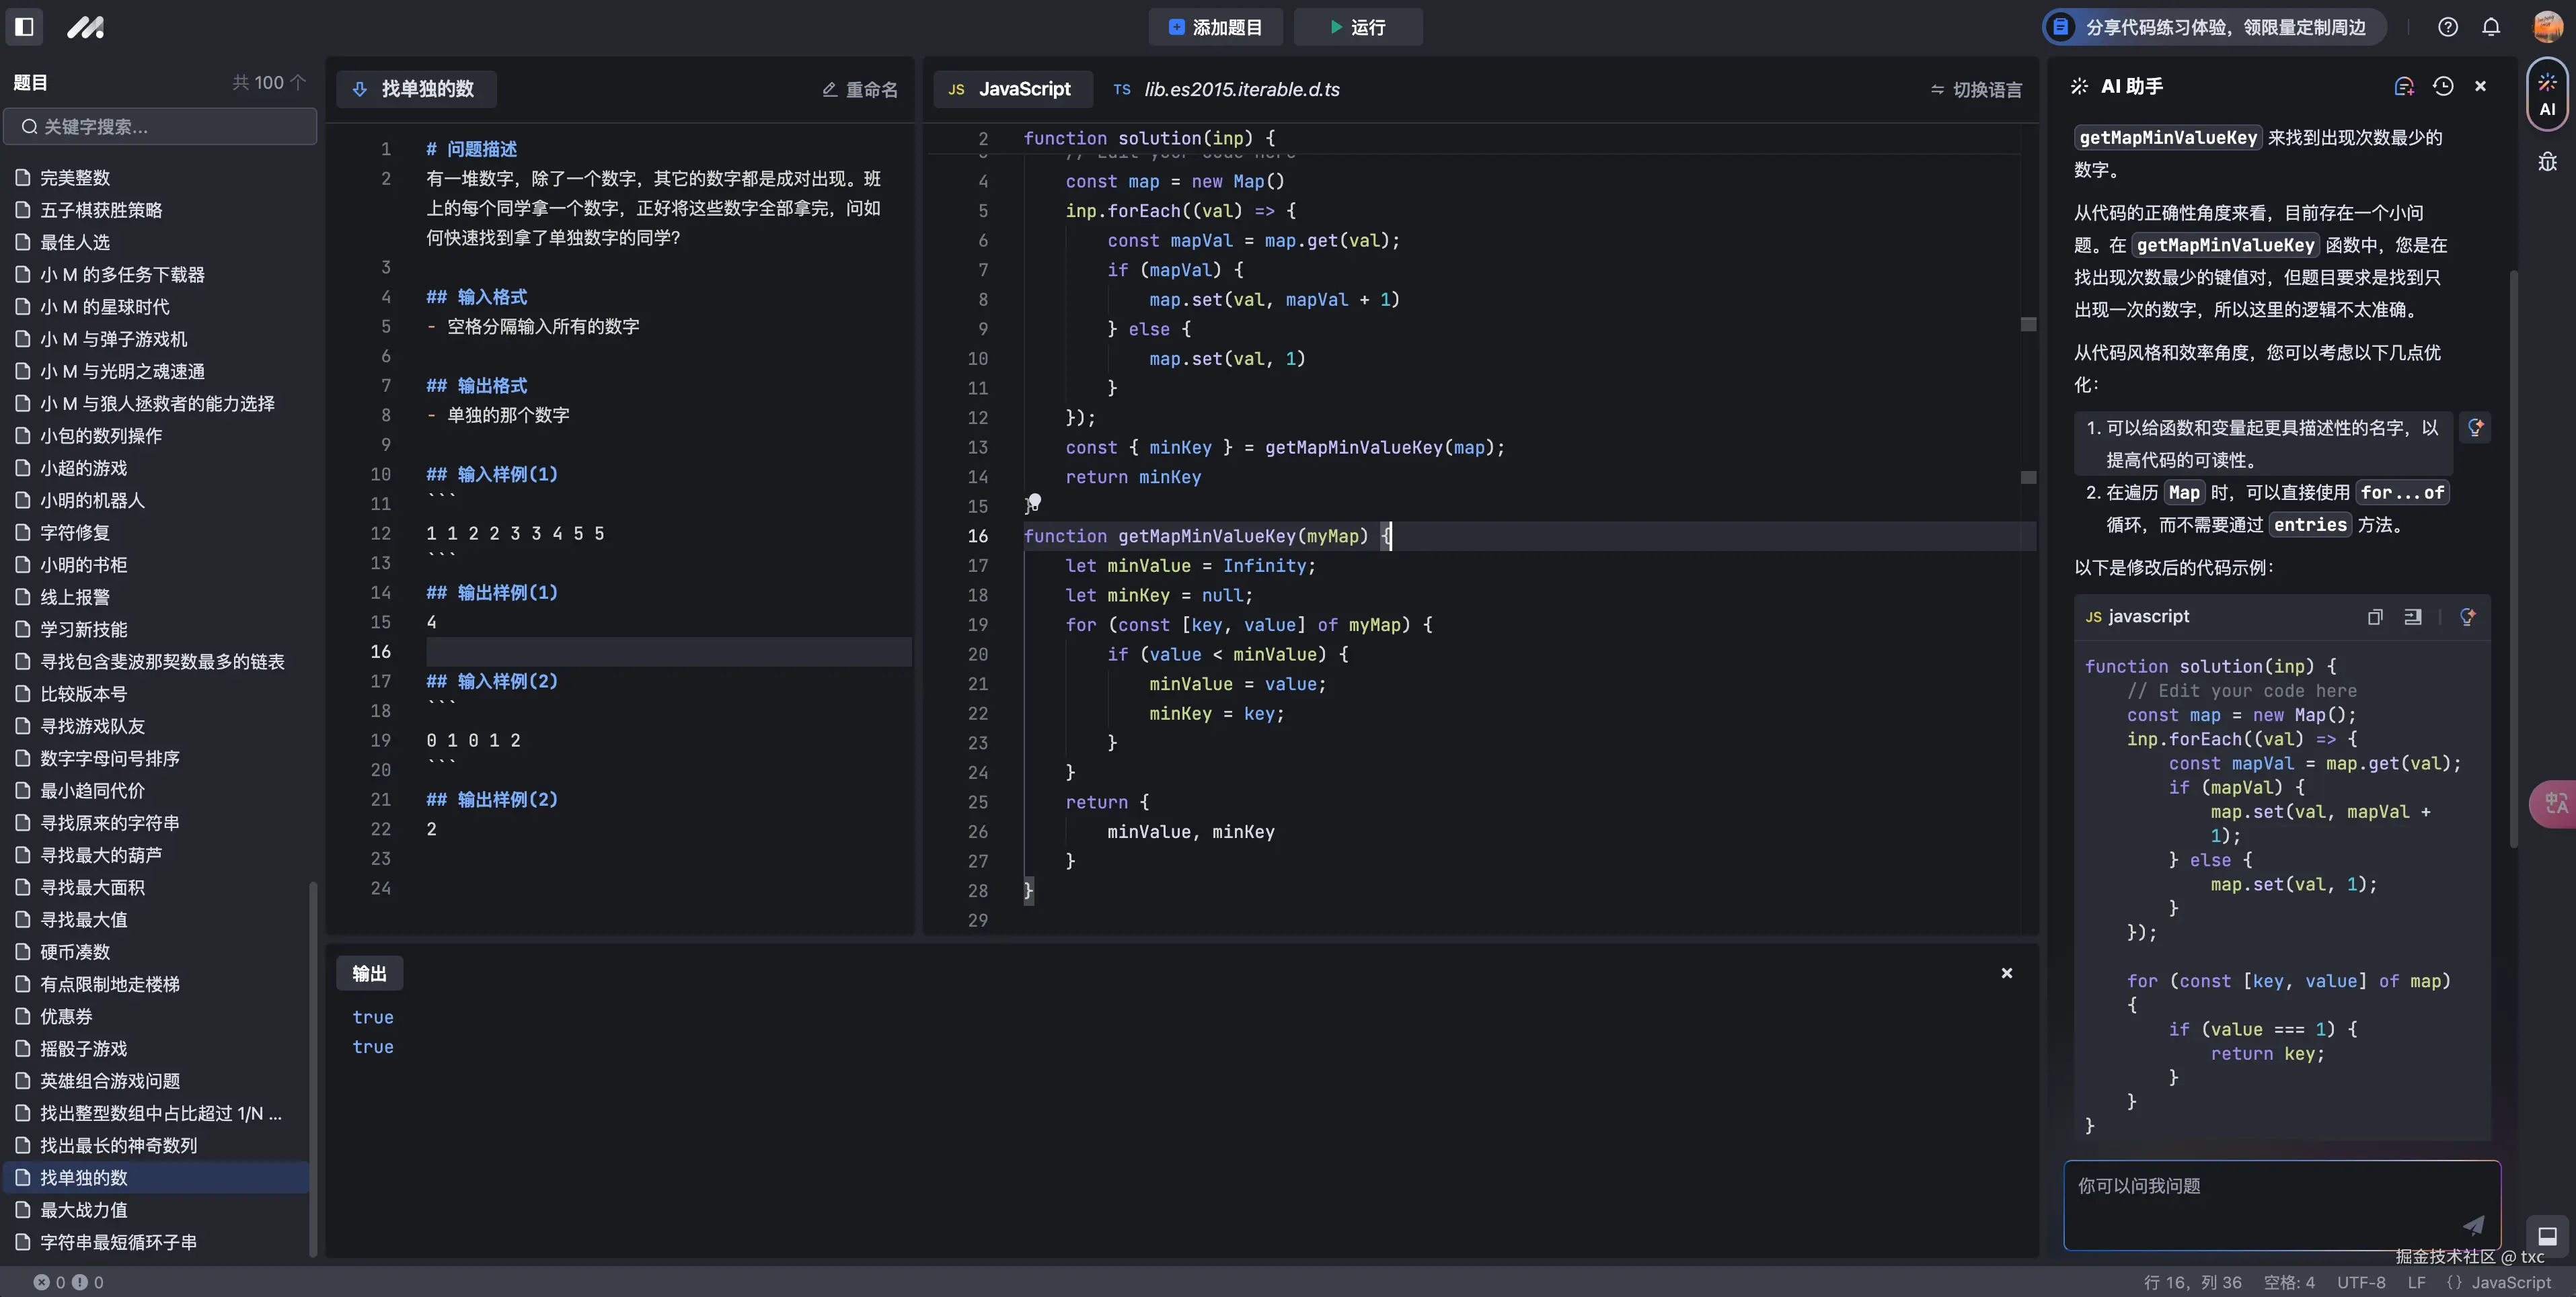The width and height of the screenshot is (2576, 1297).
Task: Open the 切换语言 language switcher
Action: click(1976, 90)
